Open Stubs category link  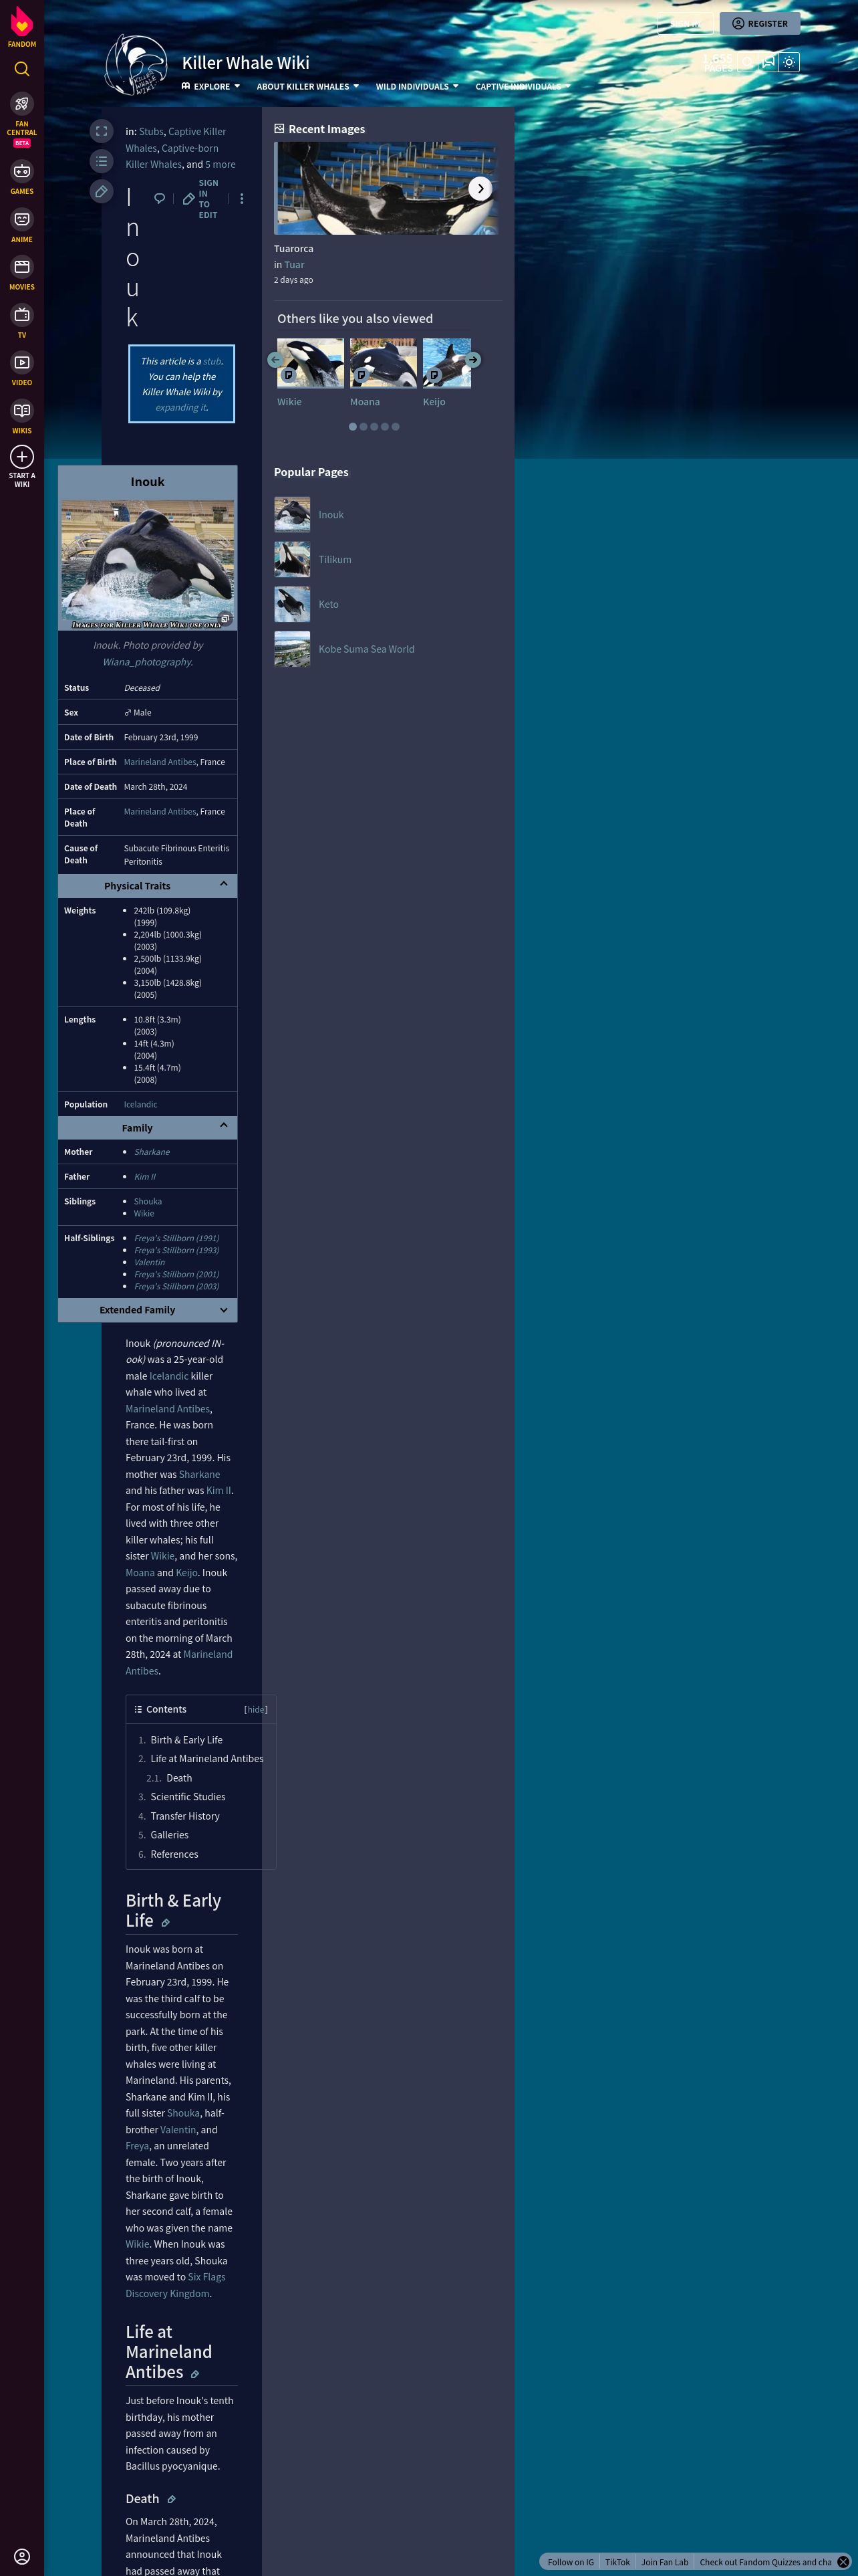(x=151, y=132)
